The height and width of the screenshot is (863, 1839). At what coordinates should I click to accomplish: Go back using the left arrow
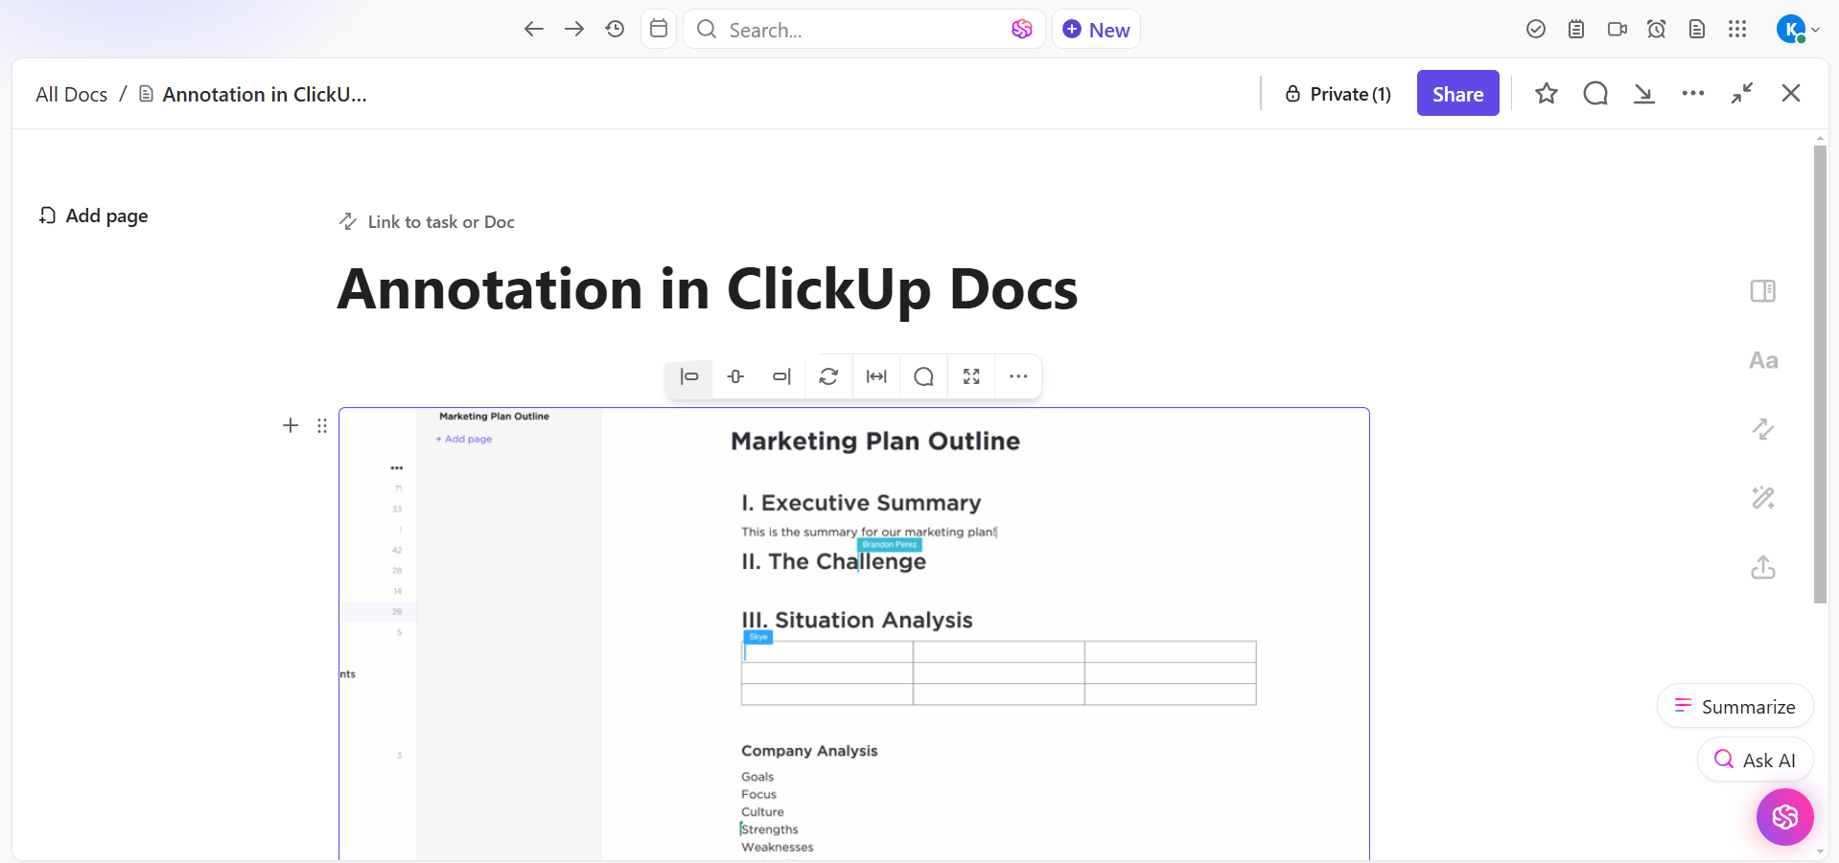click(x=534, y=30)
